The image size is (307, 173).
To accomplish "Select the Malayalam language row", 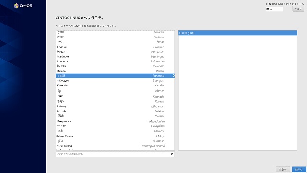I will (x=115, y=126).
